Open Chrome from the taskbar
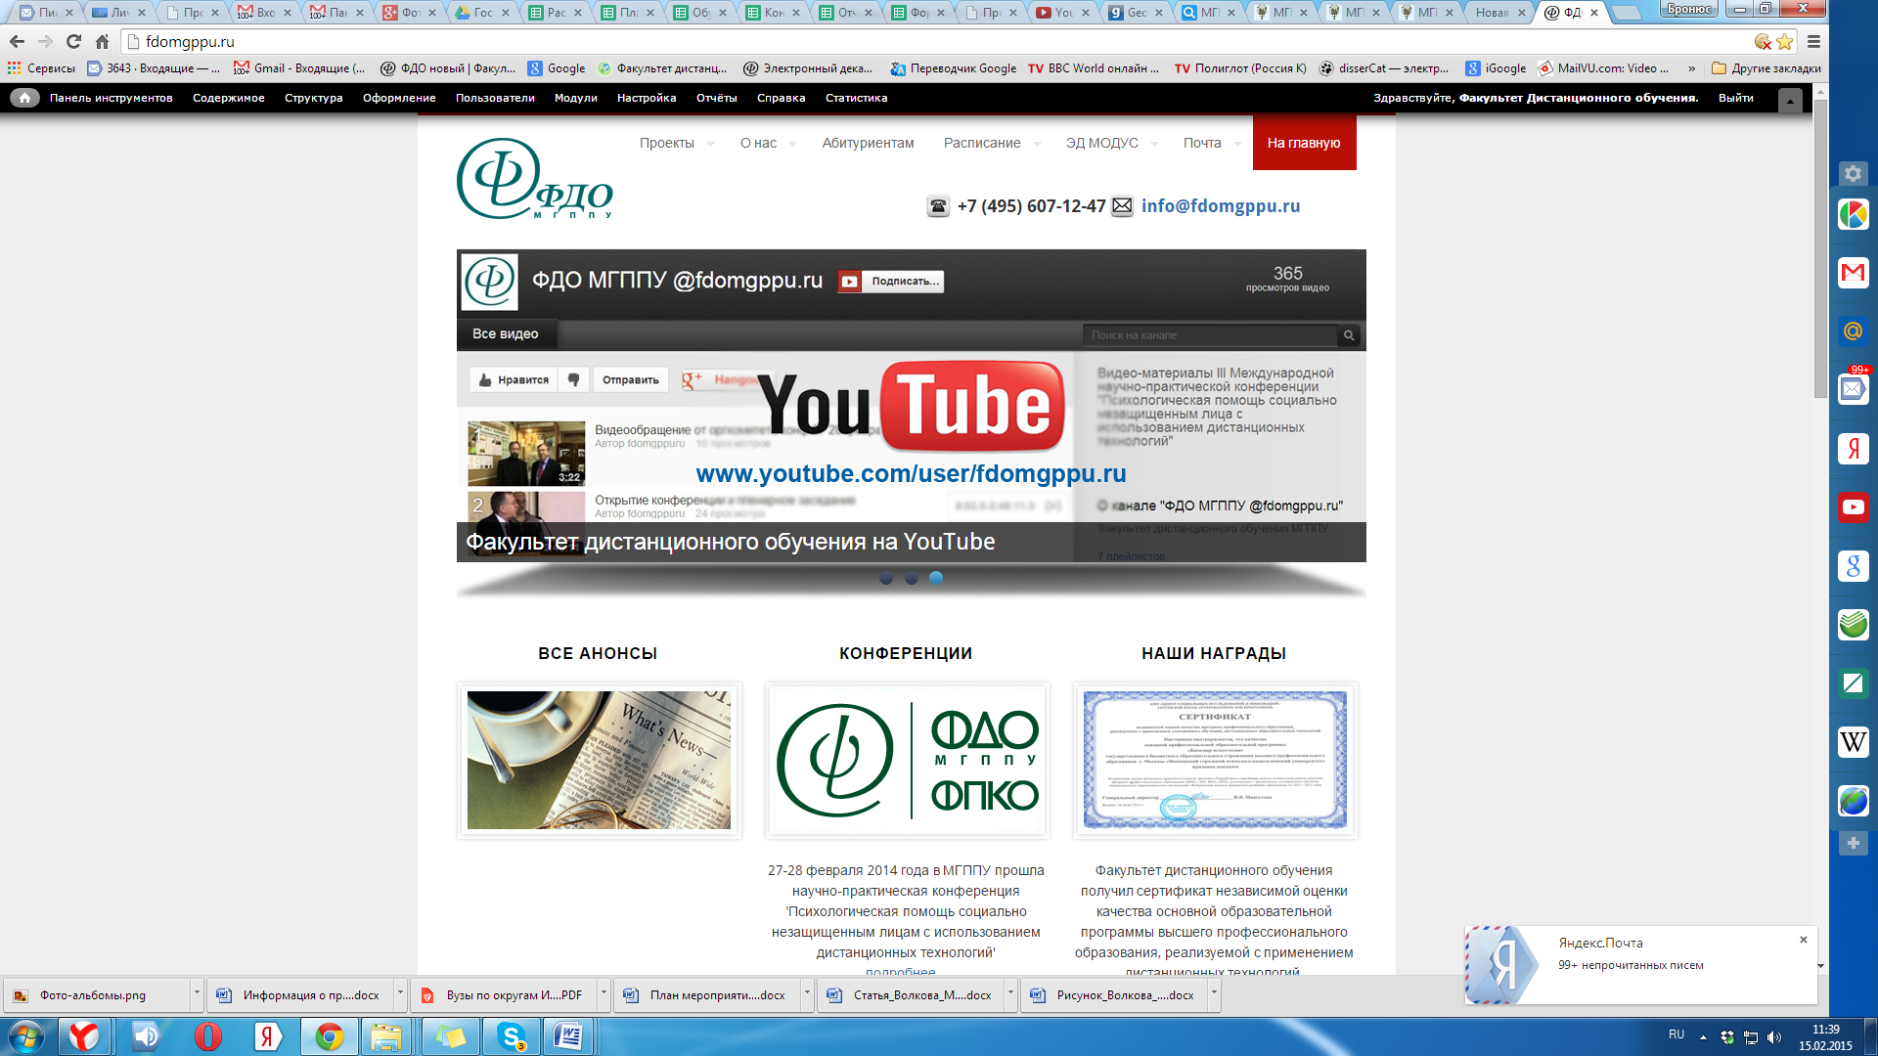The height and width of the screenshot is (1056, 1878). (x=329, y=1036)
